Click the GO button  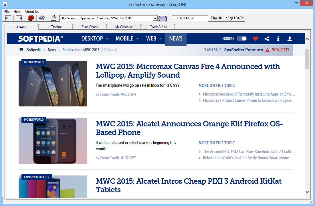pos(163,19)
